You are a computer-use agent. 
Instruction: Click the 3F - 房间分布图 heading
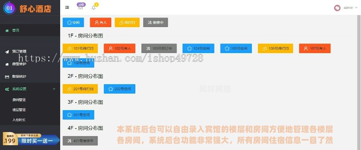tap(85, 102)
